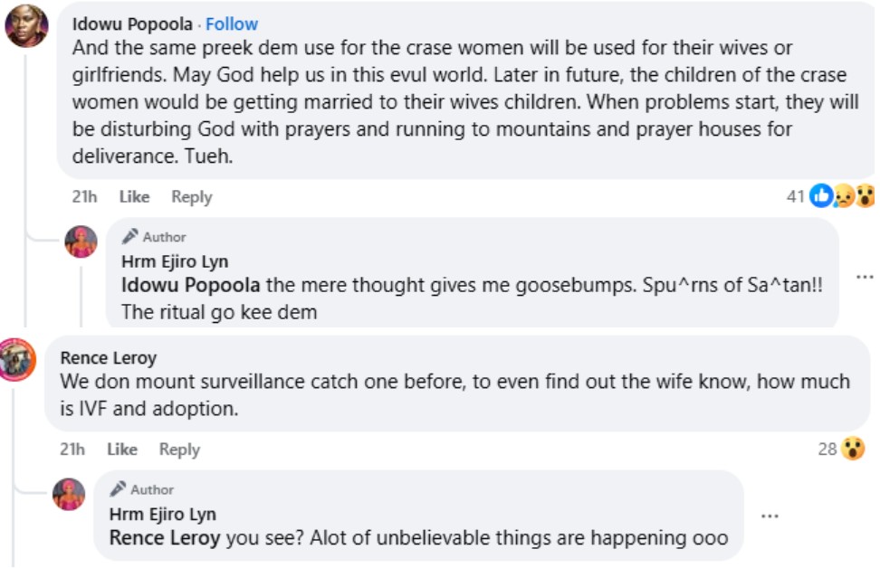This screenshot has width=880, height=568.
Task: Click the Author pen icon in second reply
Action: [x=118, y=489]
